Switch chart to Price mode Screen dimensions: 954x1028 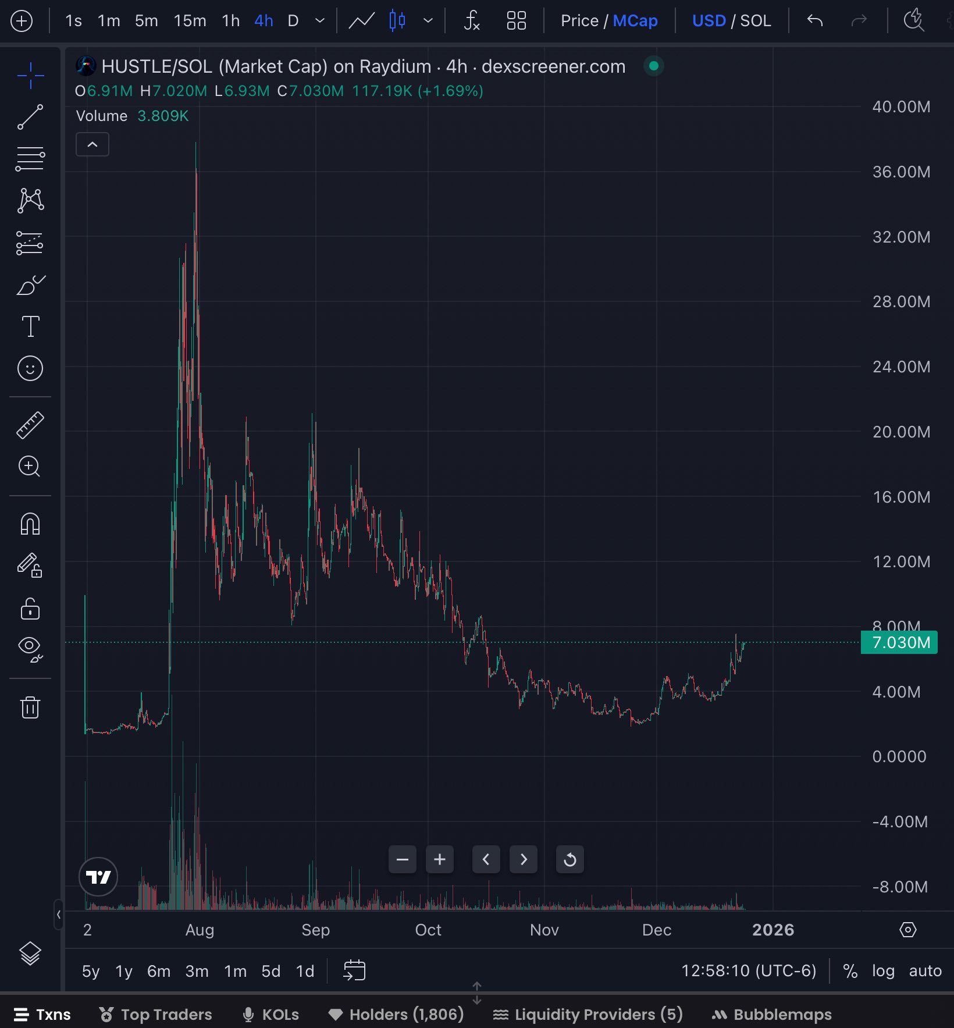pos(579,21)
